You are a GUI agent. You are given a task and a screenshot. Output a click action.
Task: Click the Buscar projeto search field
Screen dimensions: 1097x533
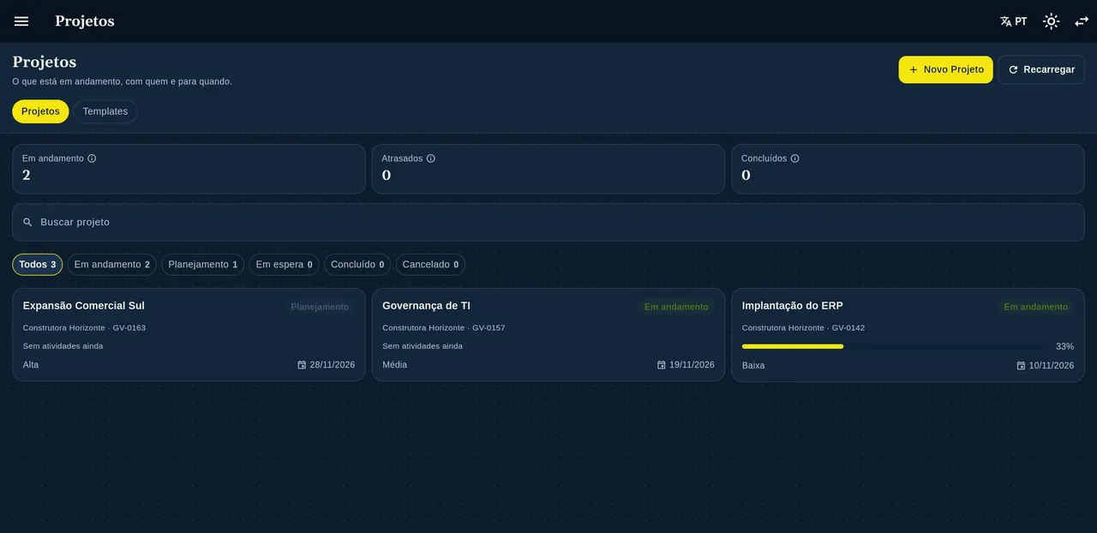click(x=548, y=222)
